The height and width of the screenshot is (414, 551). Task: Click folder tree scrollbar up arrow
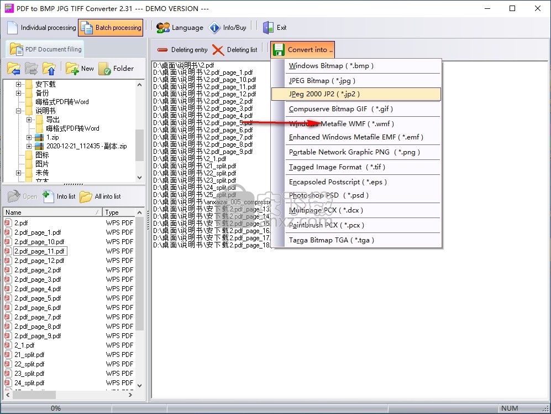click(x=139, y=85)
